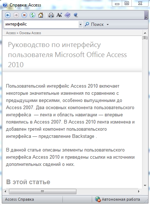Open the Home help page icon
Image resolution: width=150 pixels, height=205 pixels.
point(41,15)
